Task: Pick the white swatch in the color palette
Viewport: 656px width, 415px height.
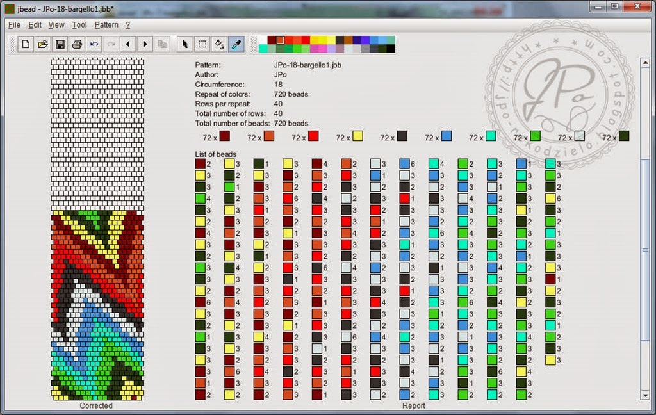Action: pyautogui.click(x=263, y=40)
